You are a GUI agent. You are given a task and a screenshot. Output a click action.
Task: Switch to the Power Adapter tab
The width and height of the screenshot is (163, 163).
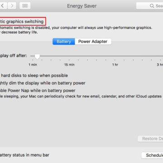click(x=93, y=42)
